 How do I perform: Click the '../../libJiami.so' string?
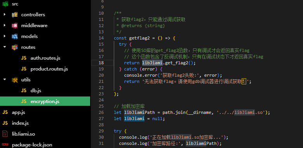coord(241,112)
